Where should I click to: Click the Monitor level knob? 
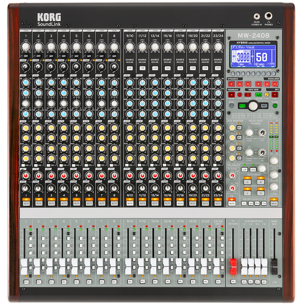(x=274, y=175)
